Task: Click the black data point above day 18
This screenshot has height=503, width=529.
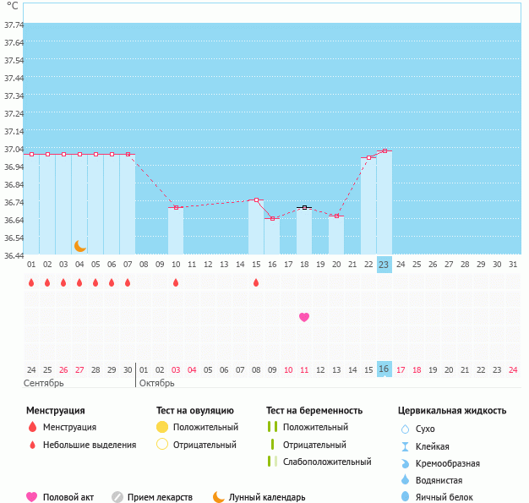Action: (x=304, y=207)
